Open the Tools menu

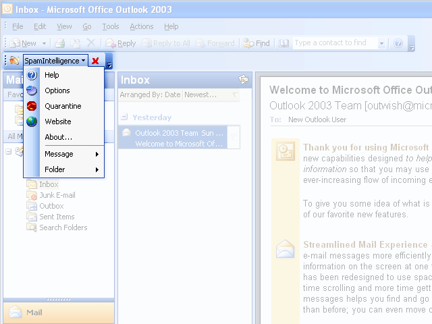tap(111, 26)
